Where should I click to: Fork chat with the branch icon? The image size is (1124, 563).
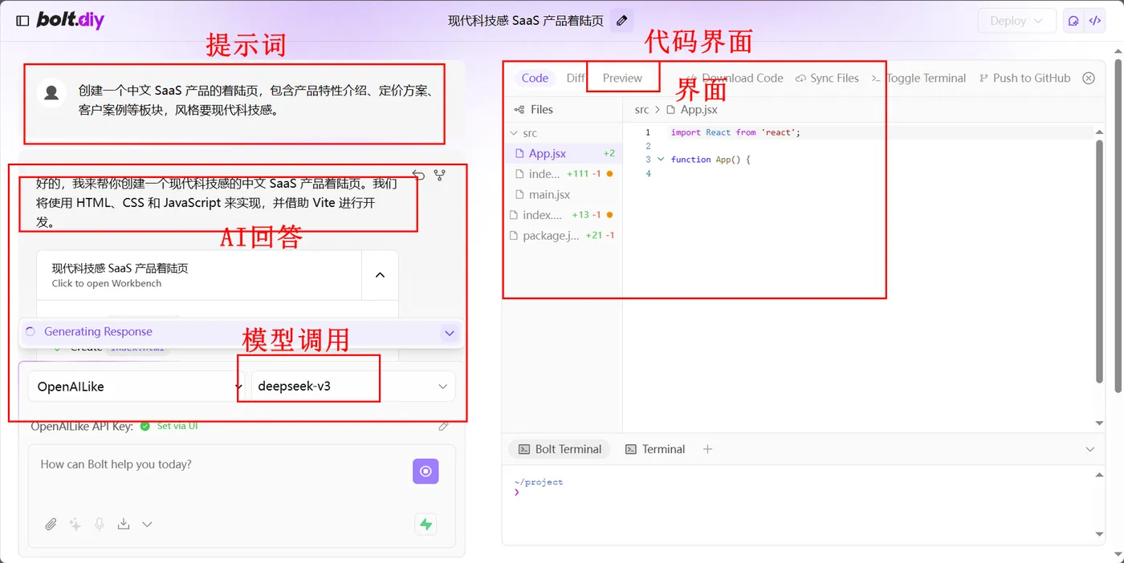(x=440, y=175)
